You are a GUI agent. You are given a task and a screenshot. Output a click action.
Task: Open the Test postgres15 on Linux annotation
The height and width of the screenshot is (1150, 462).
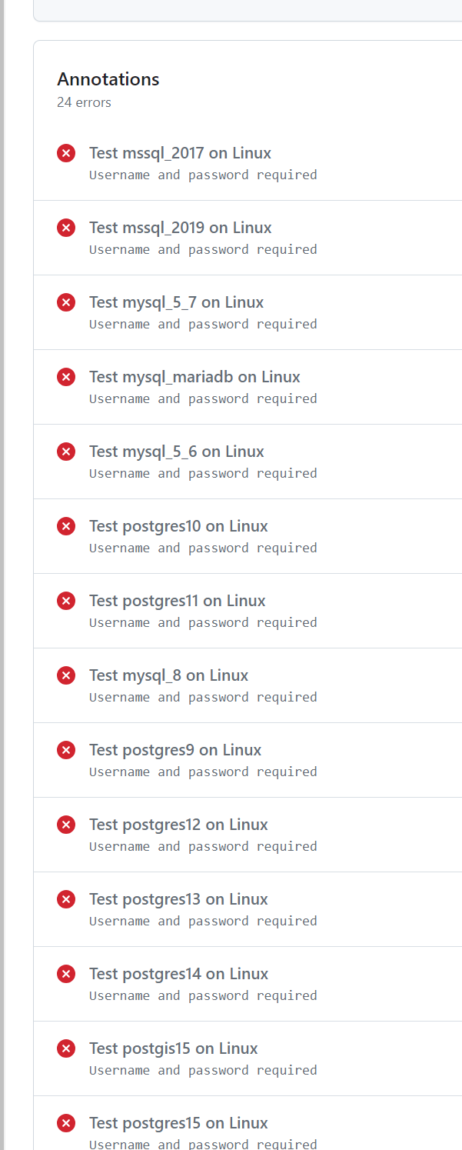pos(178,1122)
